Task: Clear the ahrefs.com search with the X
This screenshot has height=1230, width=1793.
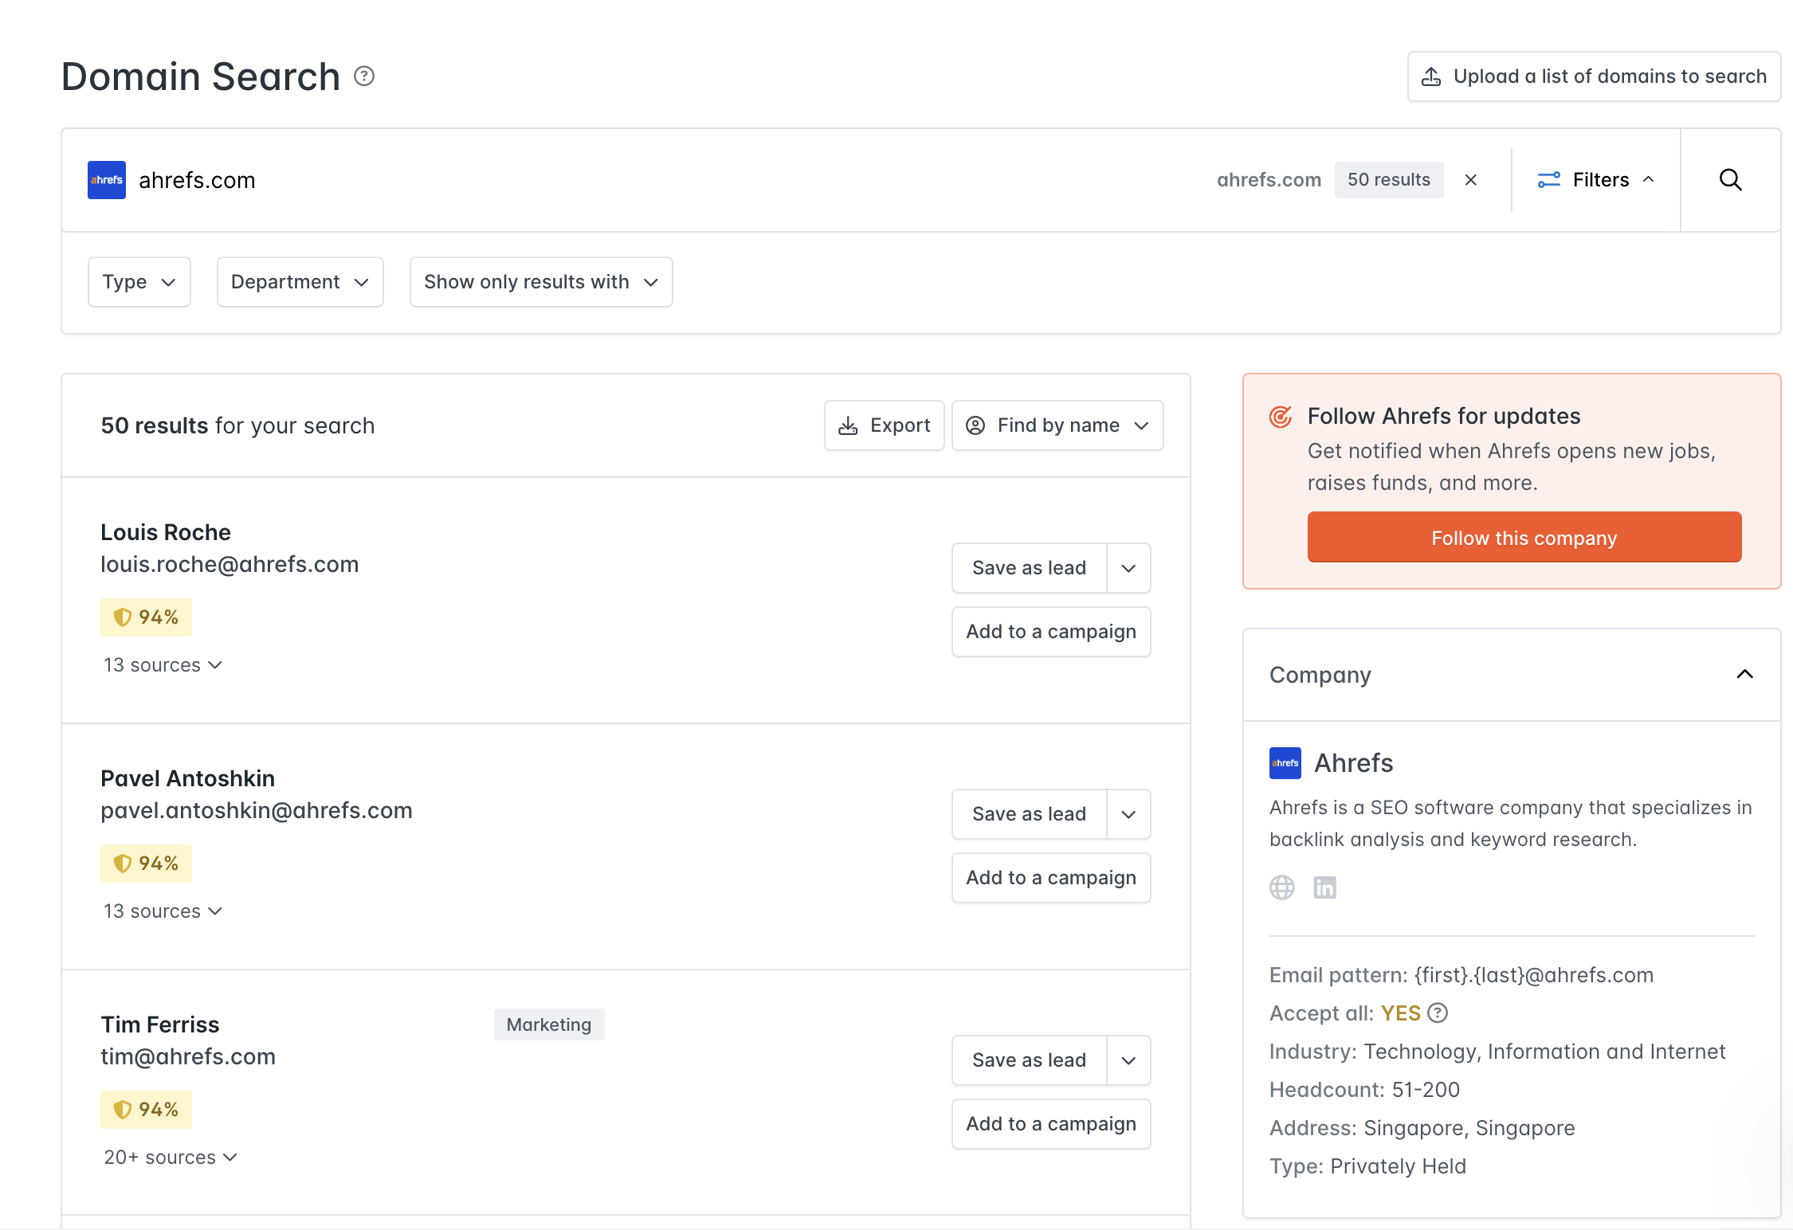Action: pyautogui.click(x=1471, y=180)
